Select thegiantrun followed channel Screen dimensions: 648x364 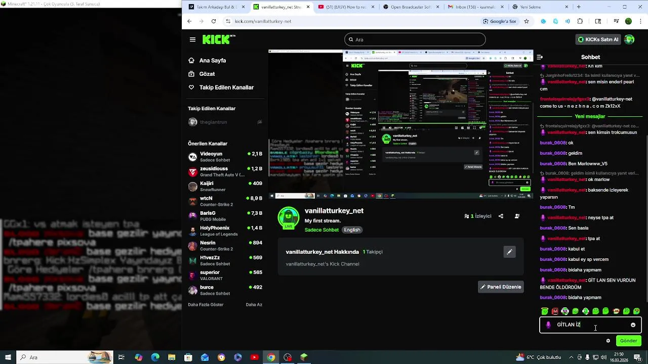point(225,122)
